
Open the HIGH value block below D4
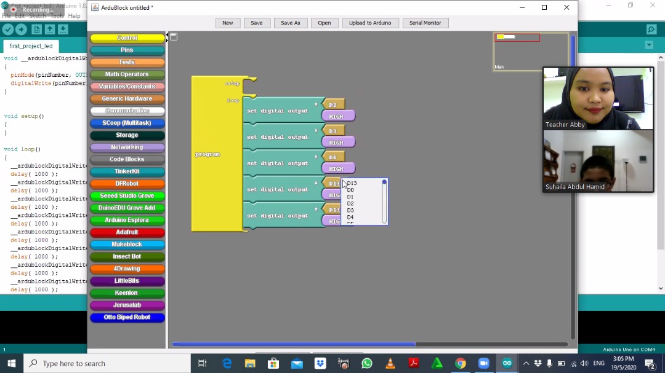click(339, 168)
